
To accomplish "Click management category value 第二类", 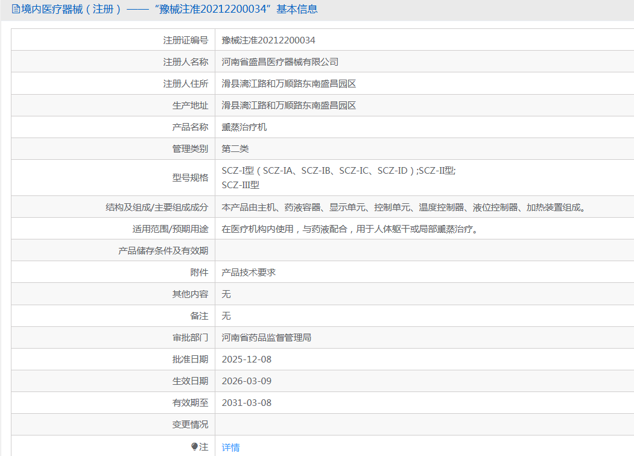I will (235, 149).
